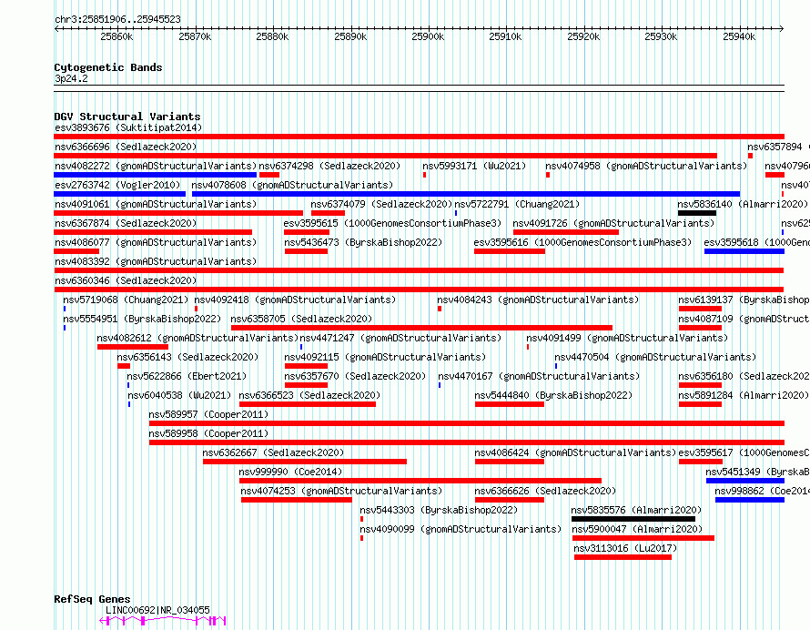This screenshot has width=810, height=630.
Task: Select nsv4078608 long blue variant bar
Action: click(465, 194)
